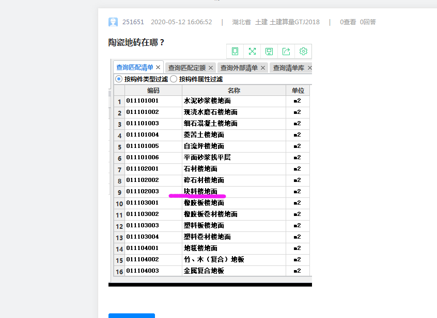The width and height of the screenshot is (437, 318).
Task: Click the share export icon in toolbar
Action: coord(286,52)
